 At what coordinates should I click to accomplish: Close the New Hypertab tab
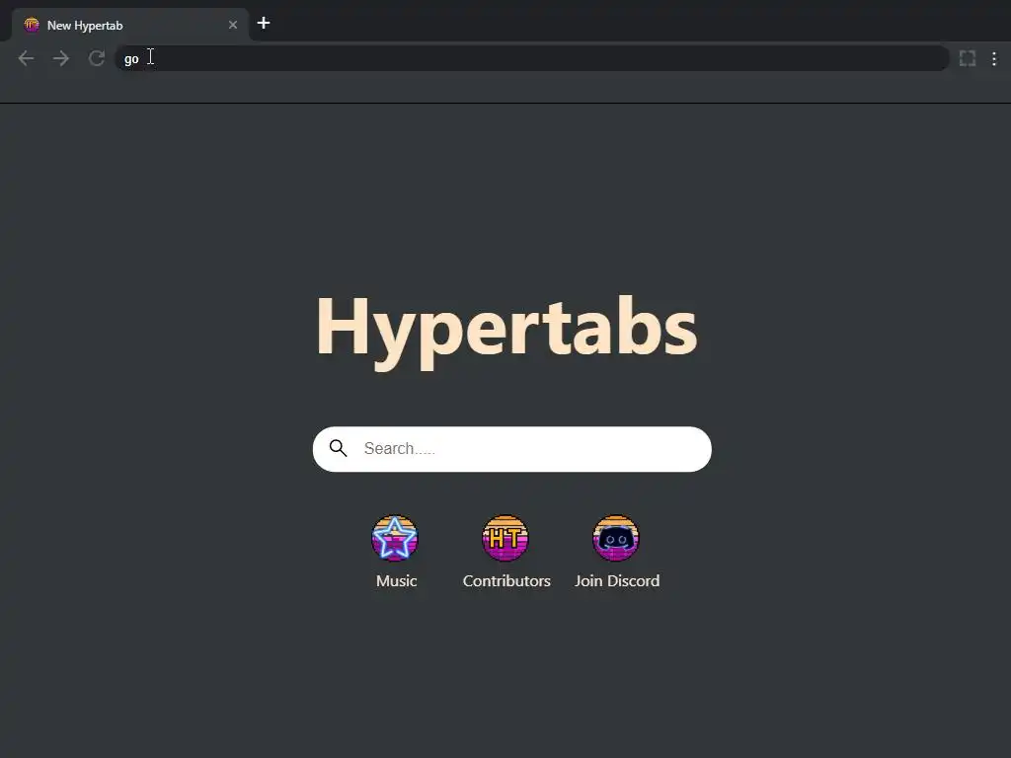pos(233,25)
